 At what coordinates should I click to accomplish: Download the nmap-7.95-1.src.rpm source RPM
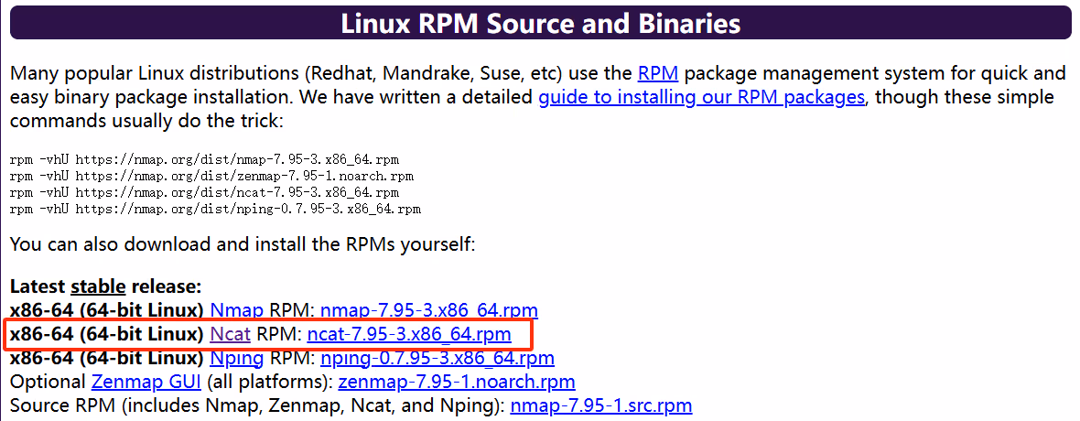(600, 405)
